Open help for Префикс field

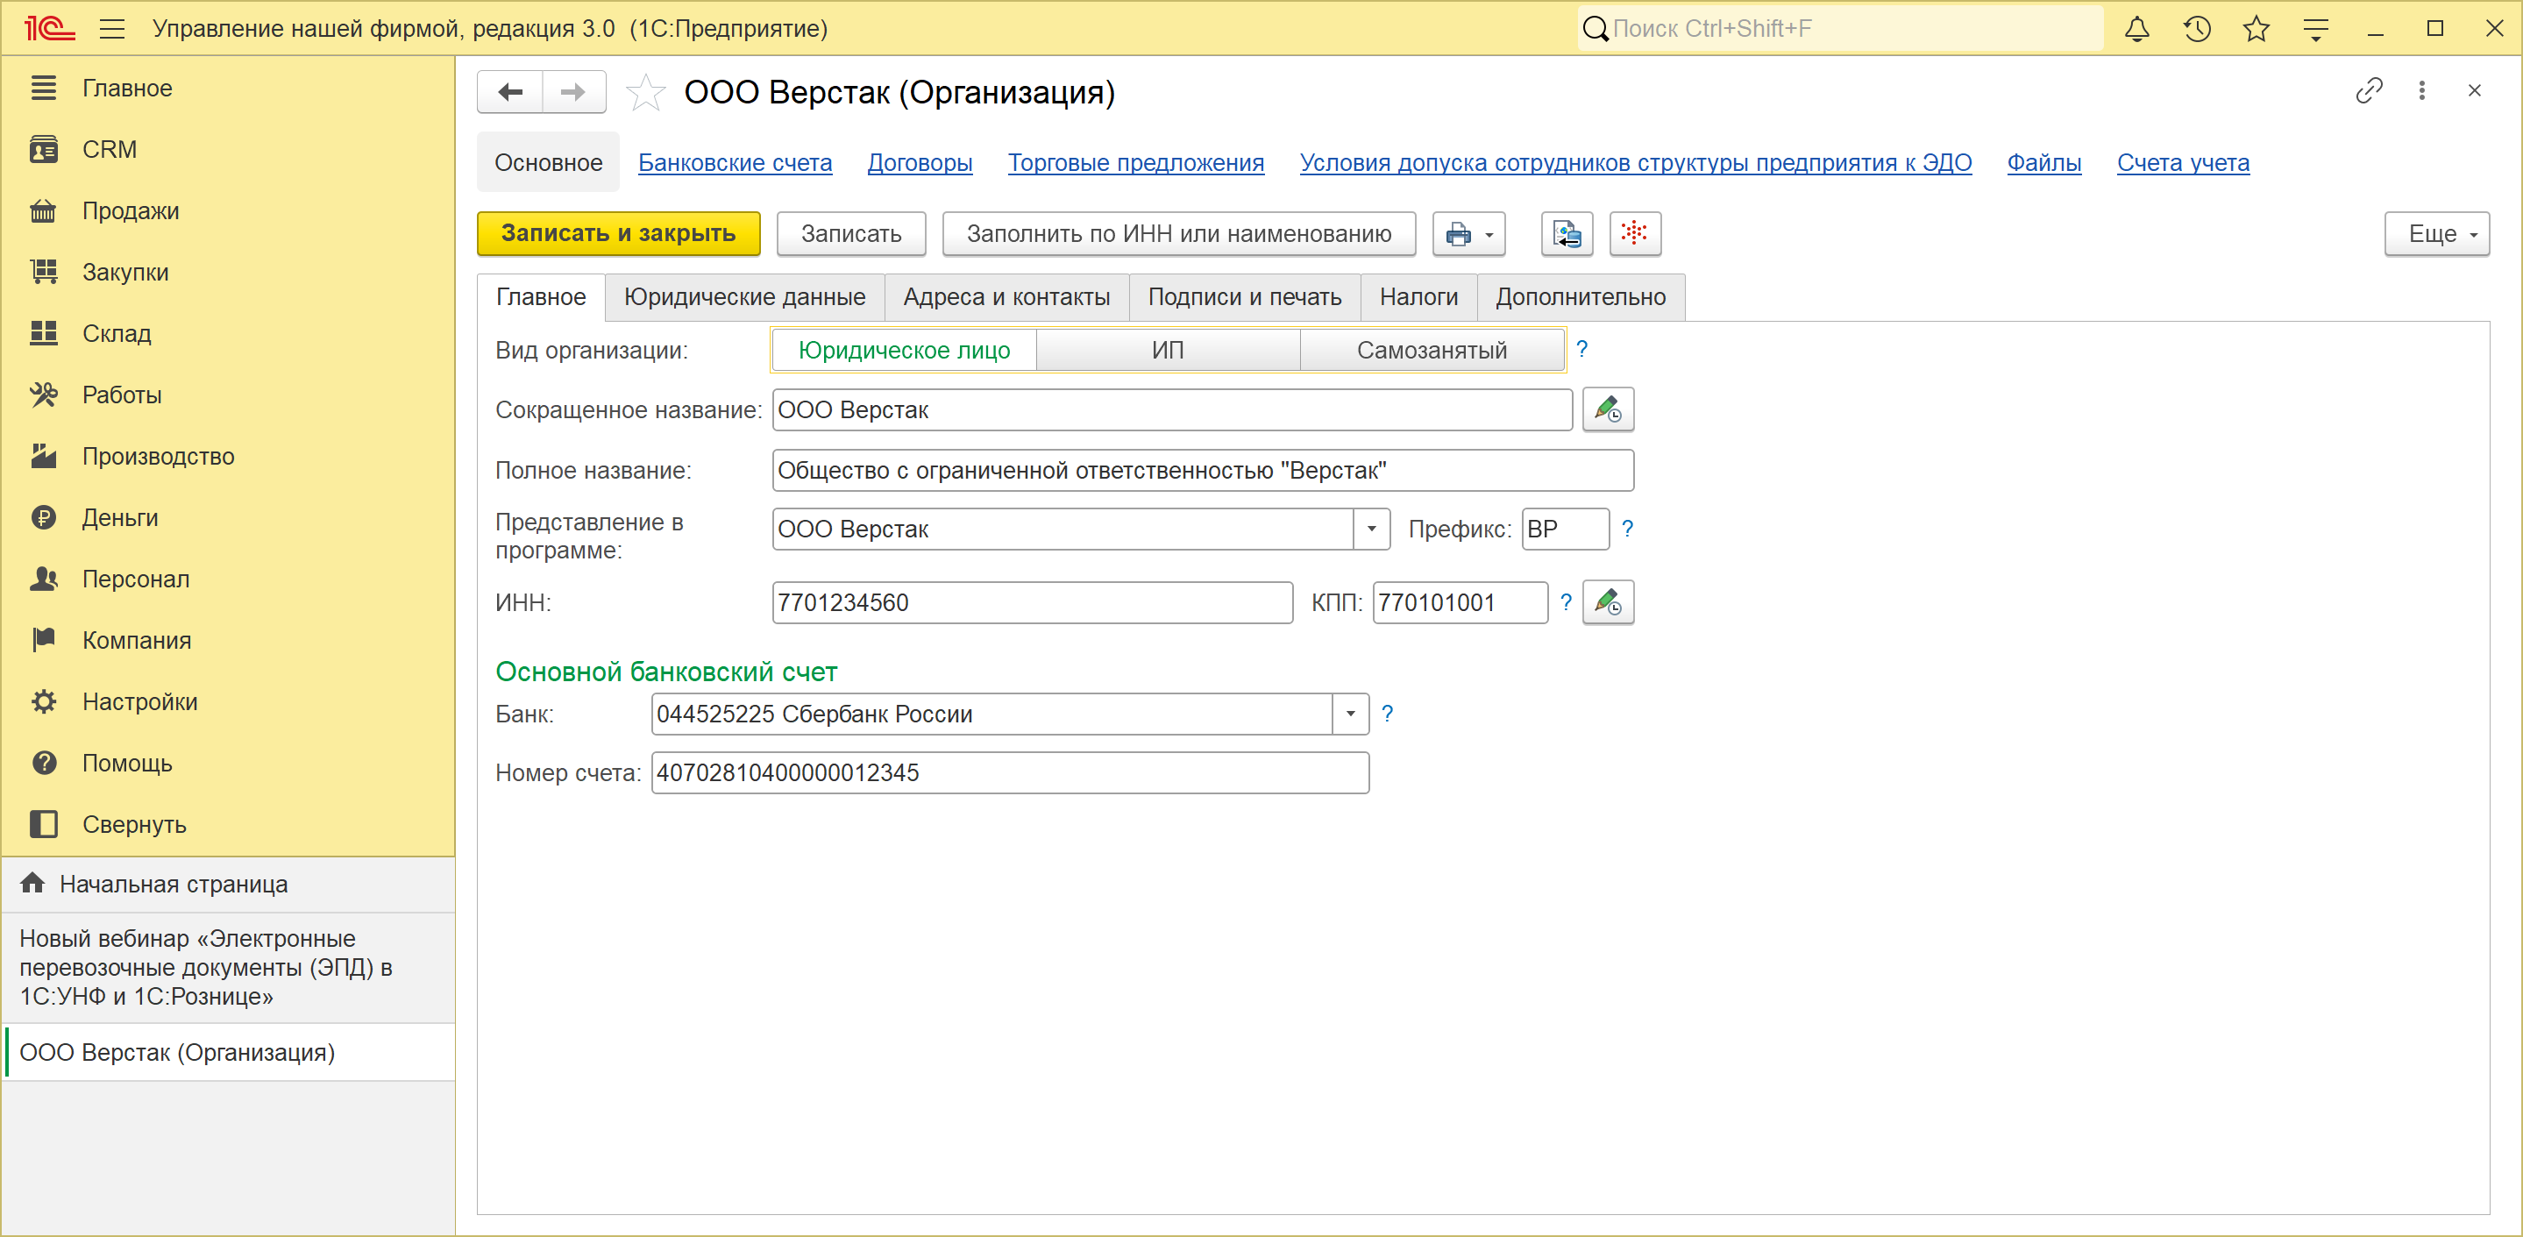[x=1627, y=529]
